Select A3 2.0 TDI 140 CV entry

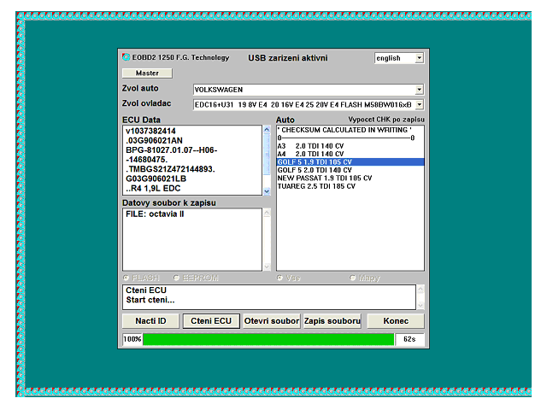(x=350, y=146)
